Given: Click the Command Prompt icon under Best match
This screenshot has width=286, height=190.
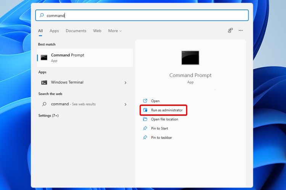Looking at the screenshot, I should tap(44, 57).
